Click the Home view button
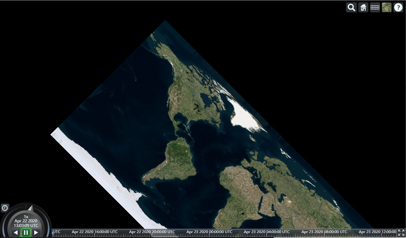Viewport: 406px width, 238px height. pos(363,7)
